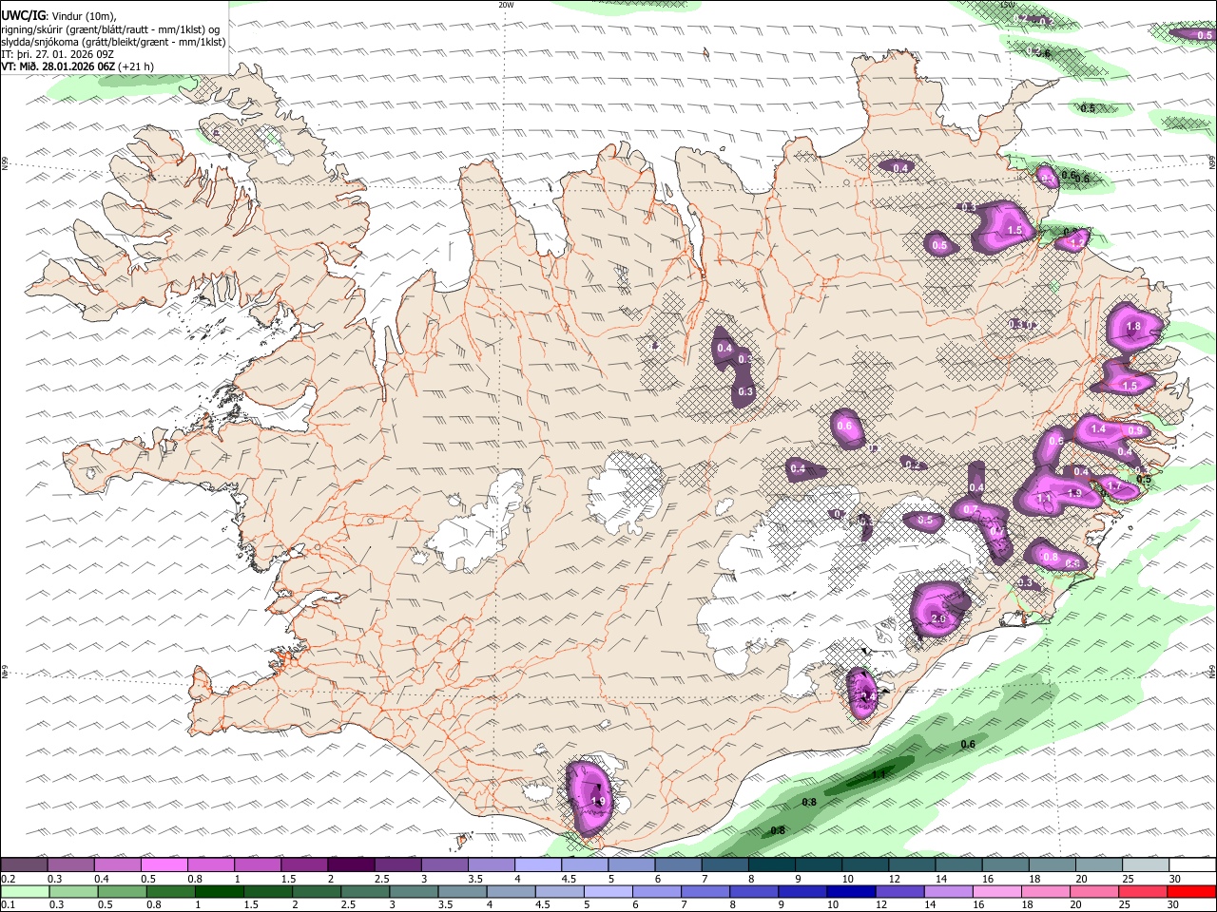Click the white upper legend swatch at 30
The height and width of the screenshot is (912, 1217).
click(x=1192, y=865)
